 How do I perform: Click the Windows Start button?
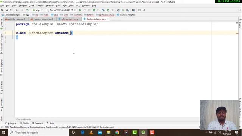coord(4,133)
